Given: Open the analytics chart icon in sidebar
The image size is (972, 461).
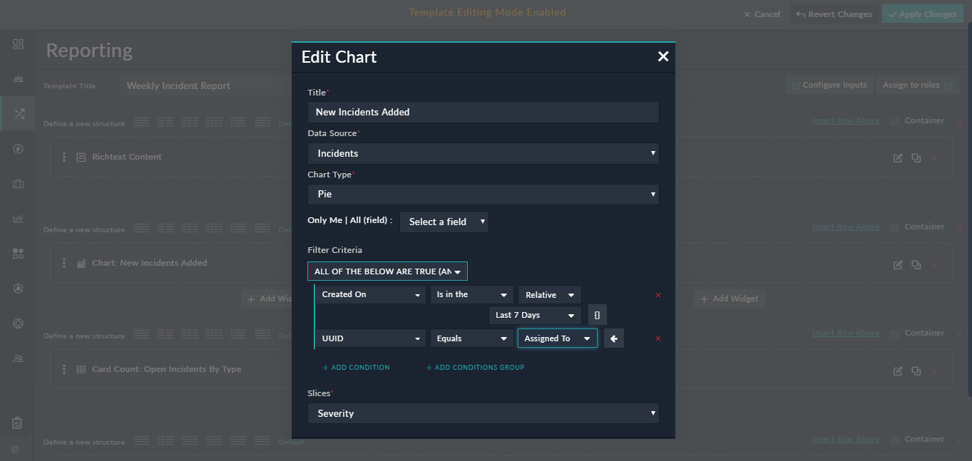Looking at the screenshot, I should [x=18, y=218].
